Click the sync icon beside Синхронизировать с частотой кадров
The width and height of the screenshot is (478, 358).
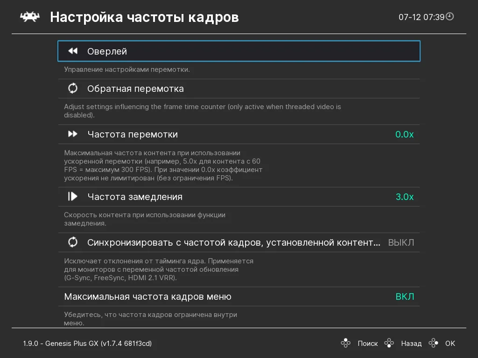(x=73, y=242)
